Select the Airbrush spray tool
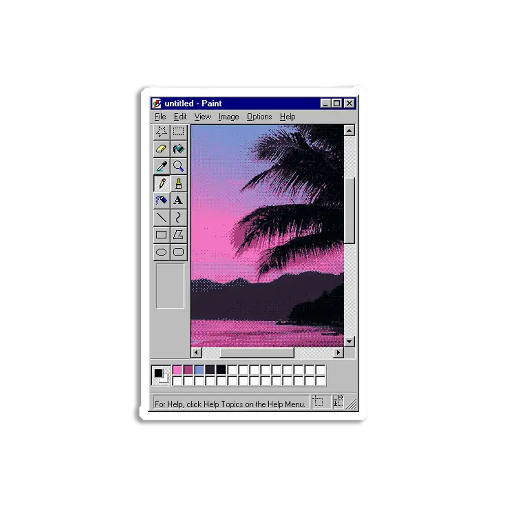 [162, 201]
